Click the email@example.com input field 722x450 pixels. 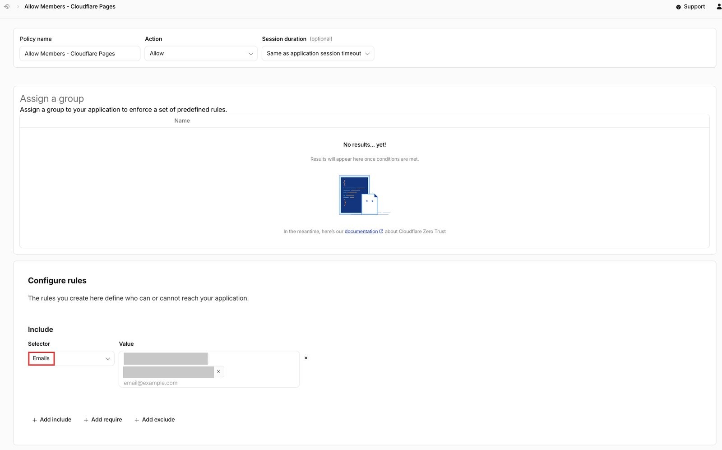click(x=209, y=383)
